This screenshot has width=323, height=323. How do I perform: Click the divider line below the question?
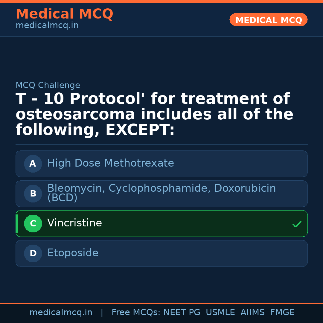pyautogui.click(x=161, y=144)
